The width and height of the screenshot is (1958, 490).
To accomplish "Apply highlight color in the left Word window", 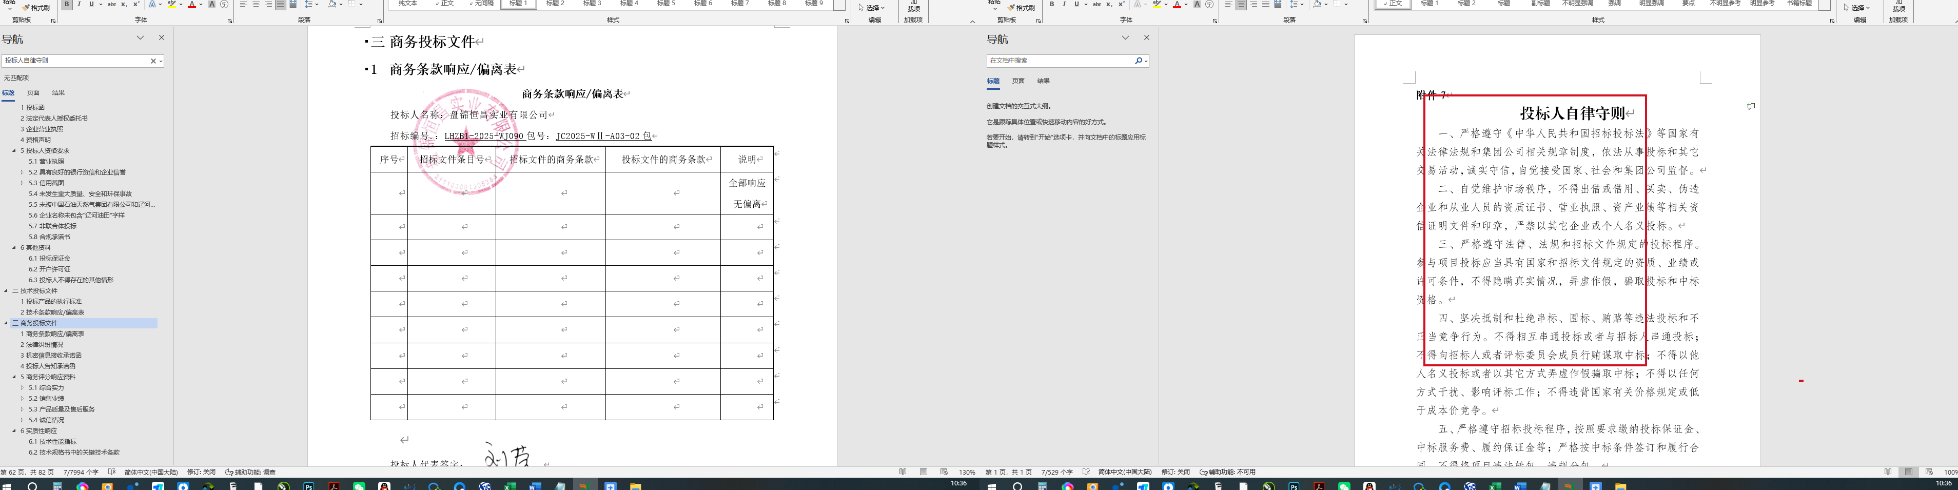I will 172,5.
